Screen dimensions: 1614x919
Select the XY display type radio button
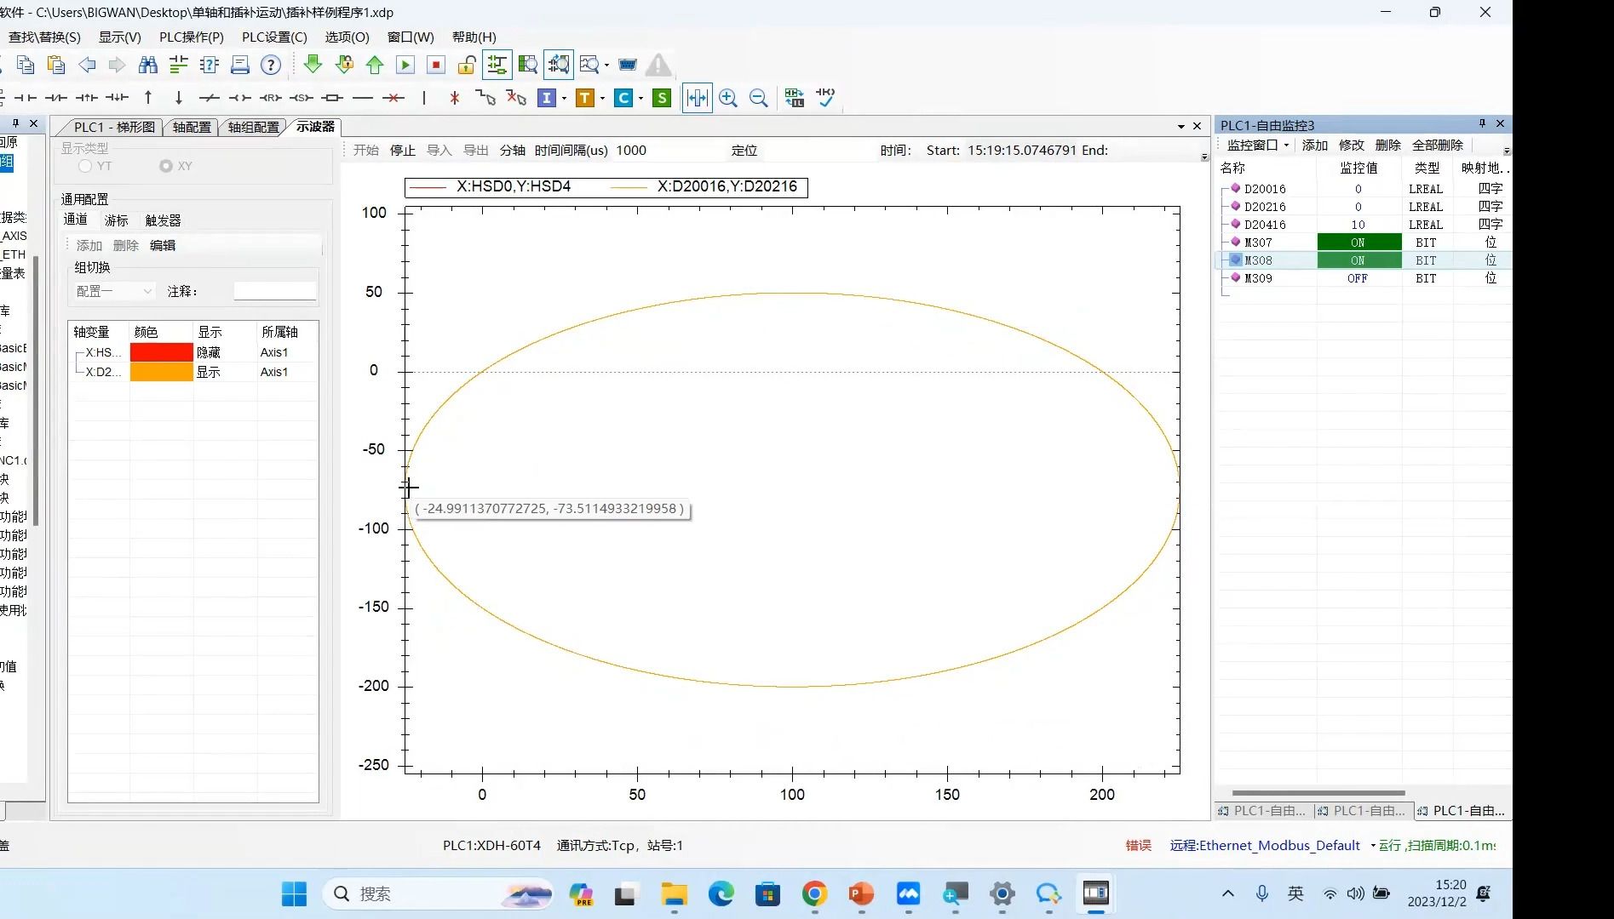tap(166, 166)
